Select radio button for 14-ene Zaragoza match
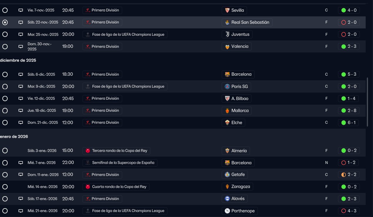The image size is (373, 217). point(5,187)
